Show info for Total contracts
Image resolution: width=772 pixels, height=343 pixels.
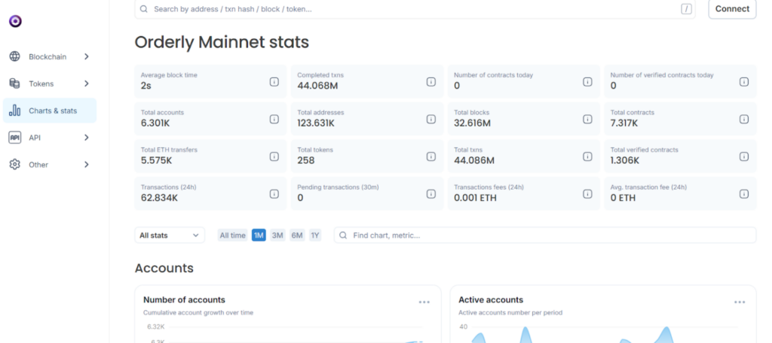point(744,119)
